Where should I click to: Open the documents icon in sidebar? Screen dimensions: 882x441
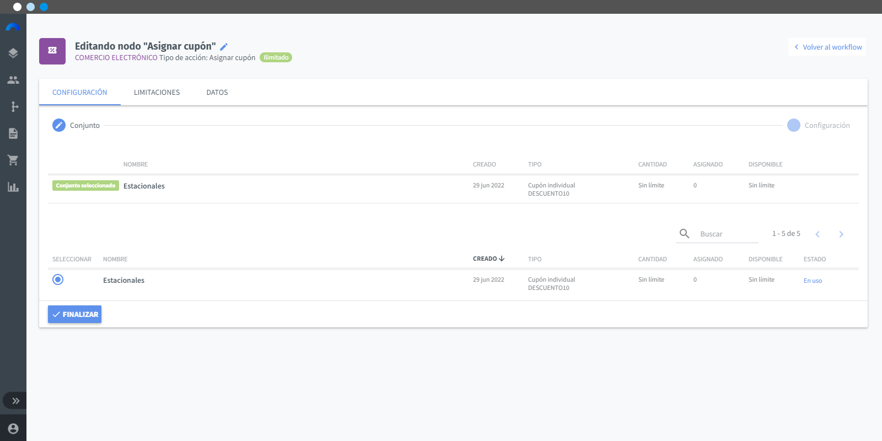pyautogui.click(x=13, y=133)
